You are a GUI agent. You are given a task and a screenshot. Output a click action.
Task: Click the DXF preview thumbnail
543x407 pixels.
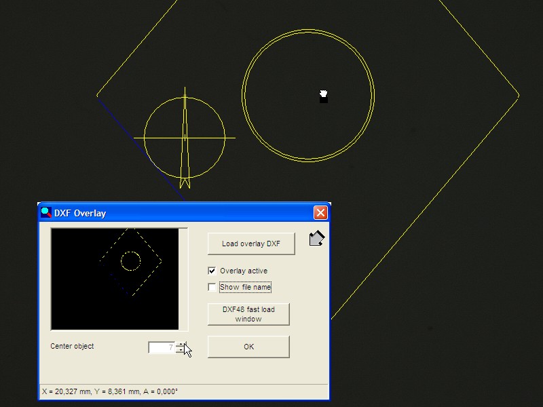[x=115, y=279]
